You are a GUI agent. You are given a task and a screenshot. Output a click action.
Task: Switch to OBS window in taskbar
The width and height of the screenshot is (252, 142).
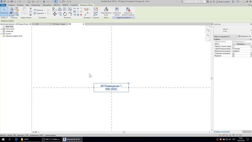click(51, 139)
